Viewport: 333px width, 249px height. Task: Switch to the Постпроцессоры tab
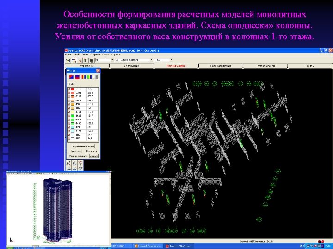pyautogui.click(x=265, y=66)
